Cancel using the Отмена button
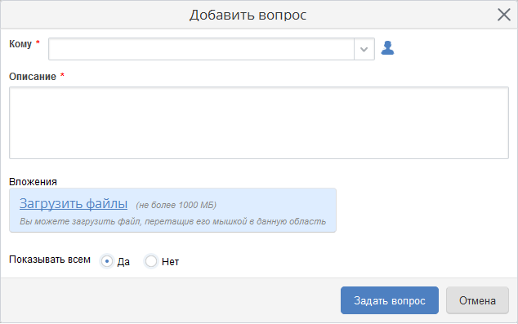Image resolution: width=518 pixels, height=324 pixels. (x=477, y=300)
